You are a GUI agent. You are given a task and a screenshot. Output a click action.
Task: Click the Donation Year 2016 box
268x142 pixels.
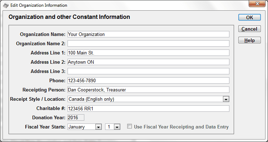[76, 117]
